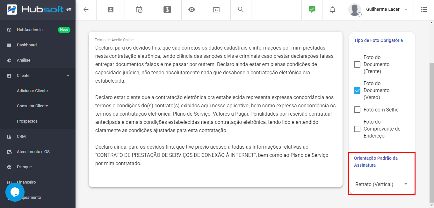Image resolution: width=434 pixels, height=208 pixels.
Task: Click Tipo de Foto Obrigatória heading
Action: [378, 40]
